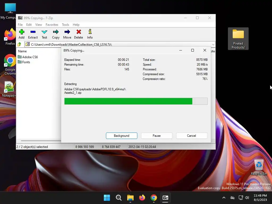Select the Fonts folder row

pyautogui.click(x=24, y=62)
